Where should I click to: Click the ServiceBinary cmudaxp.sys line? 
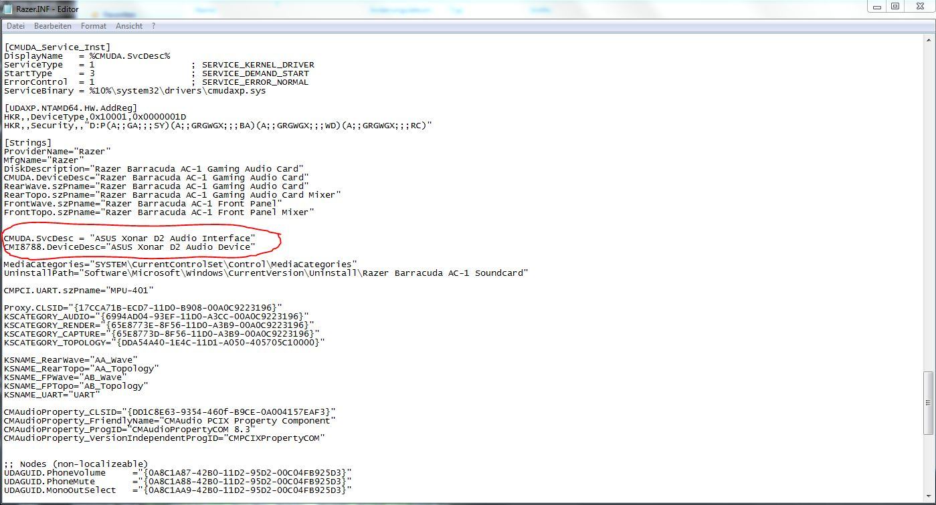tap(134, 91)
